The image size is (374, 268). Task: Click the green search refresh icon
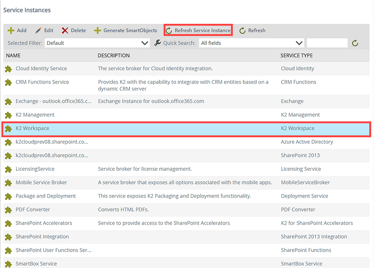(355, 43)
